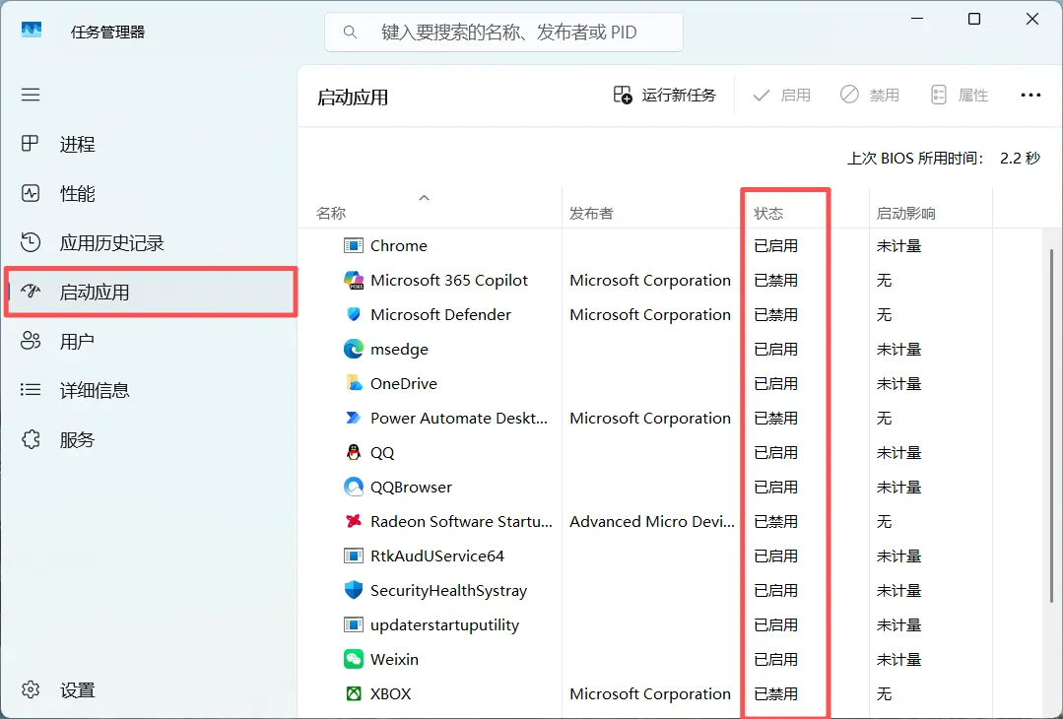The width and height of the screenshot is (1063, 719).
Task: Select the XBOX row name
Action: [x=390, y=694]
